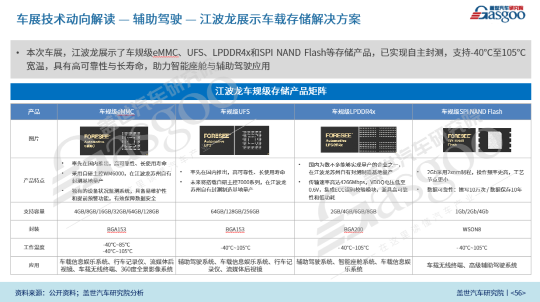Click the UFS application cell
The width and height of the screenshot is (540, 302).
tap(235, 266)
